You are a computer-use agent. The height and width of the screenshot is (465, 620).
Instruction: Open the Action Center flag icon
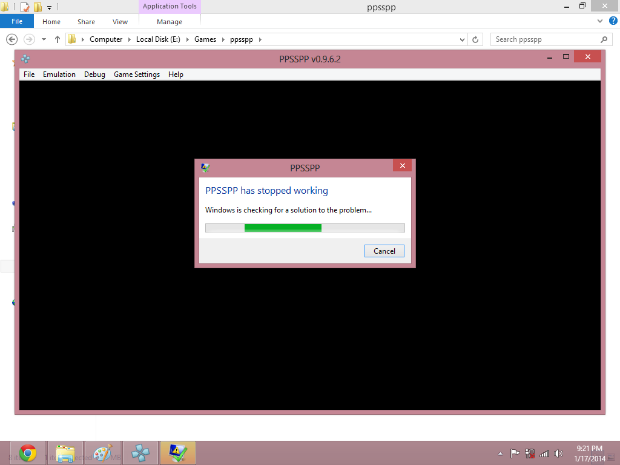tap(515, 453)
